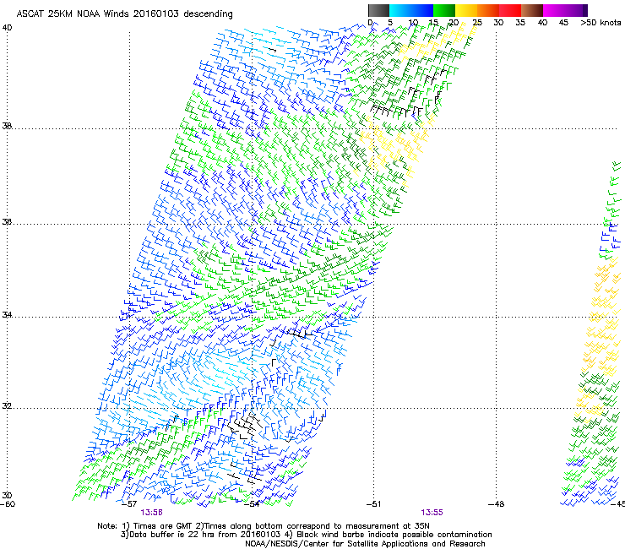Click the longitude label -57
Image resolution: width=625 pixels, height=549 pixels.
coord(128,504)
